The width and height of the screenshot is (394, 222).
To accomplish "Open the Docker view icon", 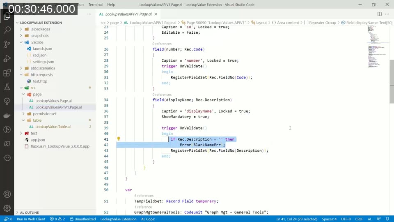I will pyautogui.click(x=7, y=116).
